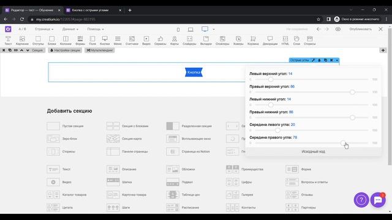Select the Слайдеры tool in the toolbar
The width and height of the screenshot is (392, 220).
pyautogui.click(x=189, y=40)
